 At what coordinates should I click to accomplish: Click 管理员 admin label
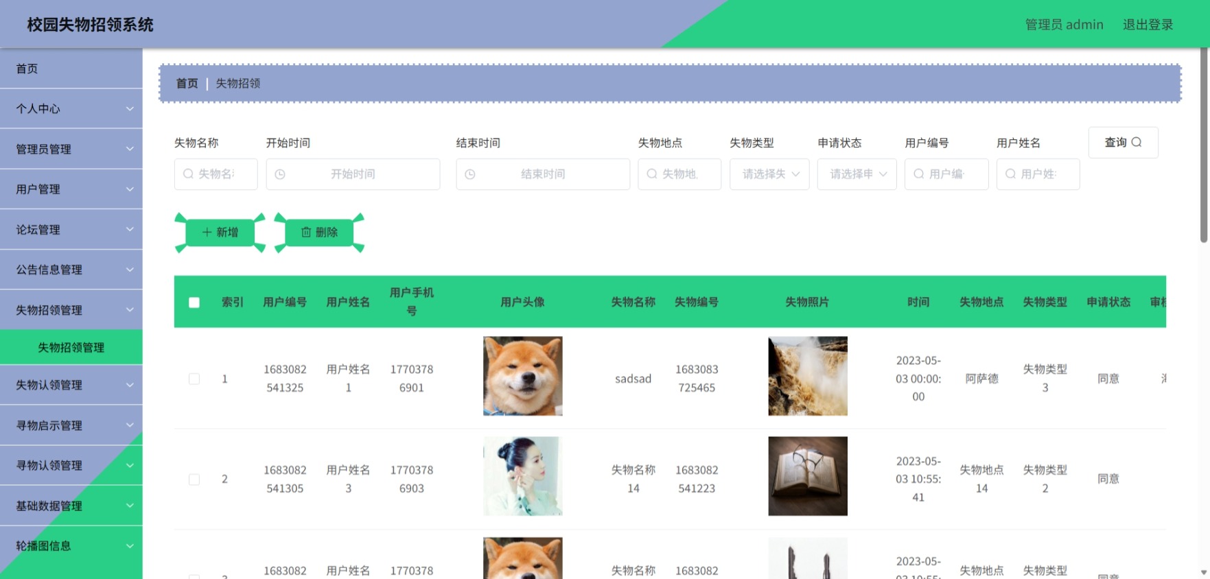[1064, 25]
